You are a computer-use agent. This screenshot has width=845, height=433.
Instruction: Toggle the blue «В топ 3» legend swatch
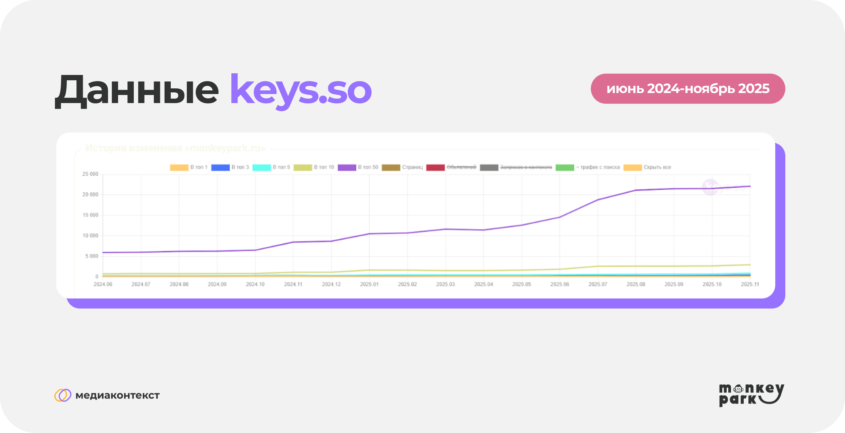[220, 168]
